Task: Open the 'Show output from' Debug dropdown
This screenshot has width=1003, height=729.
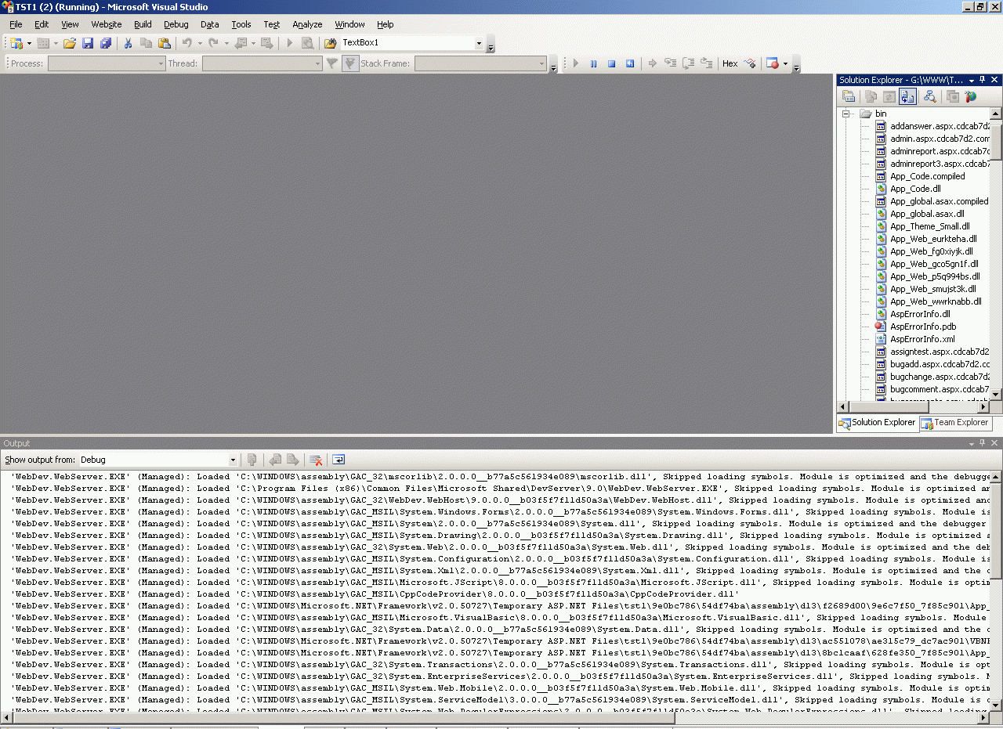Action: coord(233,460)
